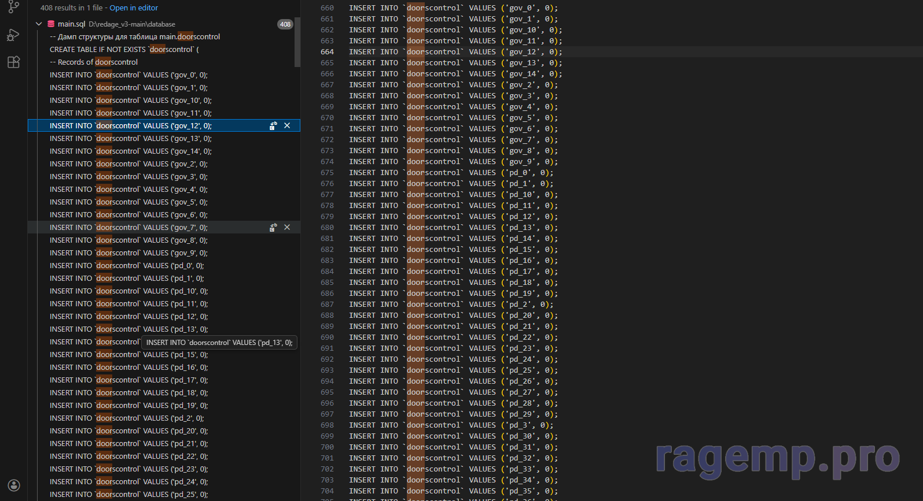The height and width of the screenshot is (501, 923).
Task: Open the Source Control view
Action: (x=13, y=7)
